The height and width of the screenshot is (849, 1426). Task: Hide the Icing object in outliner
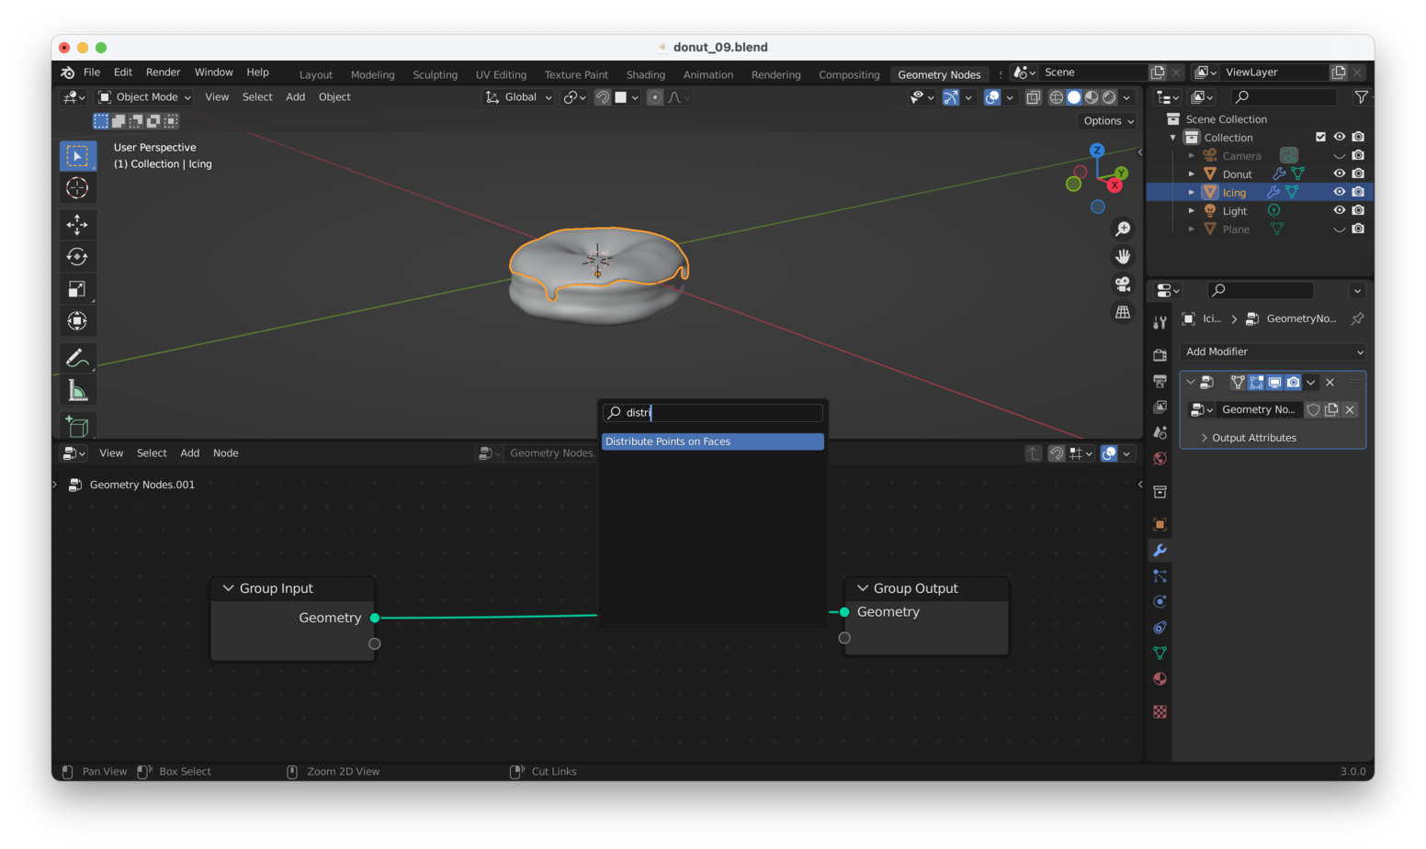1339,192
